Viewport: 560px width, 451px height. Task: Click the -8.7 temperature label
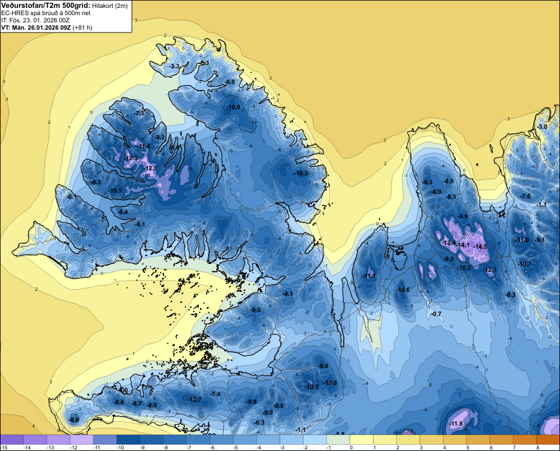tap(137, 403)
